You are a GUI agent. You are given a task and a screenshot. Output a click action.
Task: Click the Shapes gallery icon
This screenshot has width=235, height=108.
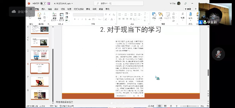click(154, 15)
